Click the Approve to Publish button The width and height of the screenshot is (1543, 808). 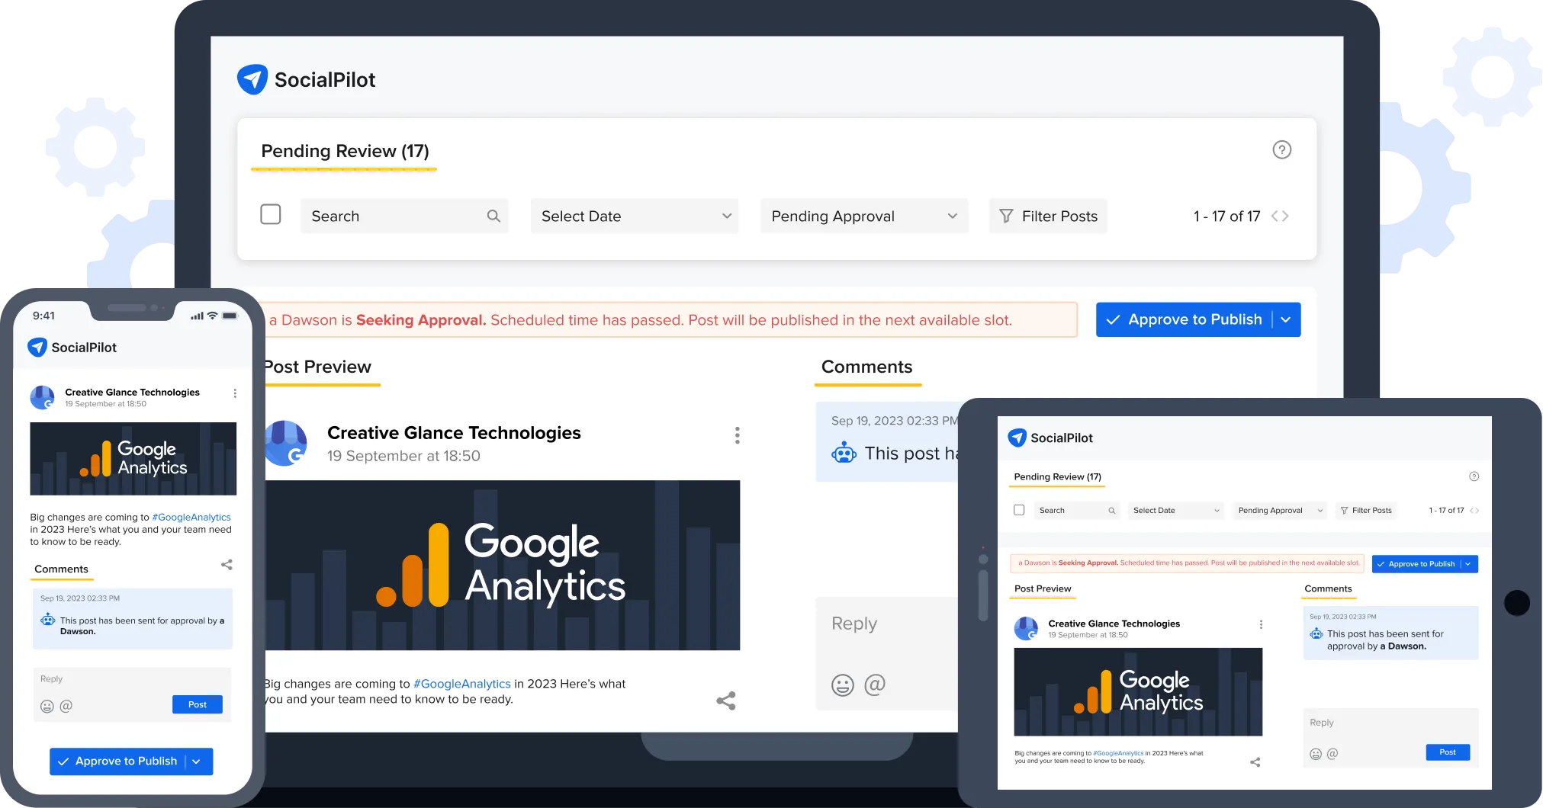point(1185,319)
